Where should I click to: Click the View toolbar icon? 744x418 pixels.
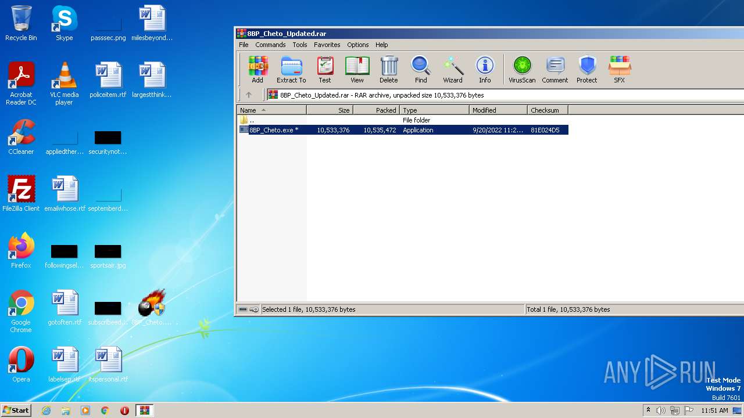point(357,70)
